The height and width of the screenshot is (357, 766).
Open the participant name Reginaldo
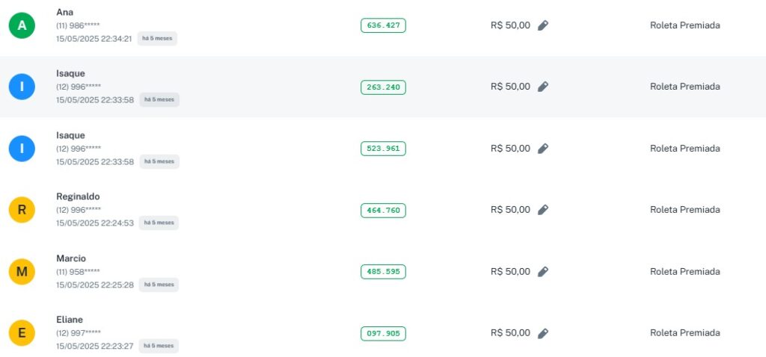[78, 196]
